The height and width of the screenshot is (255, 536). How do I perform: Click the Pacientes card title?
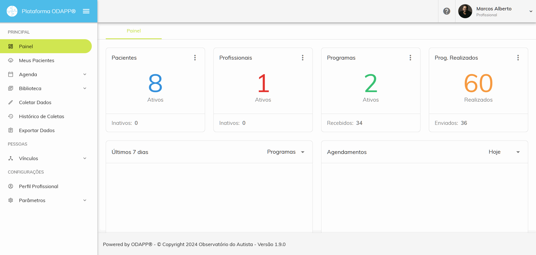tap(124, 58)
